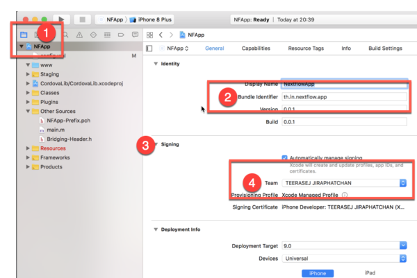Click the Version field
Image resolution: width=417 pixels, height=278 pixels.
click(x=344, y=109)
